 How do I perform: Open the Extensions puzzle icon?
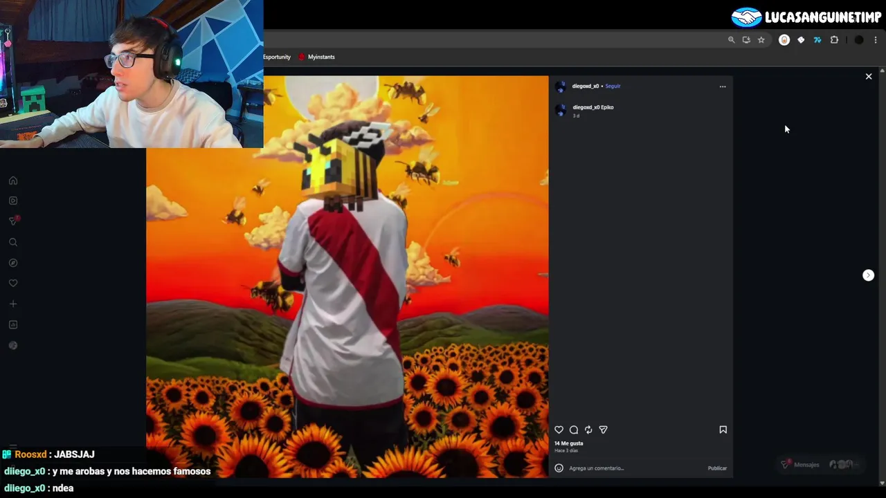point(834,40)
